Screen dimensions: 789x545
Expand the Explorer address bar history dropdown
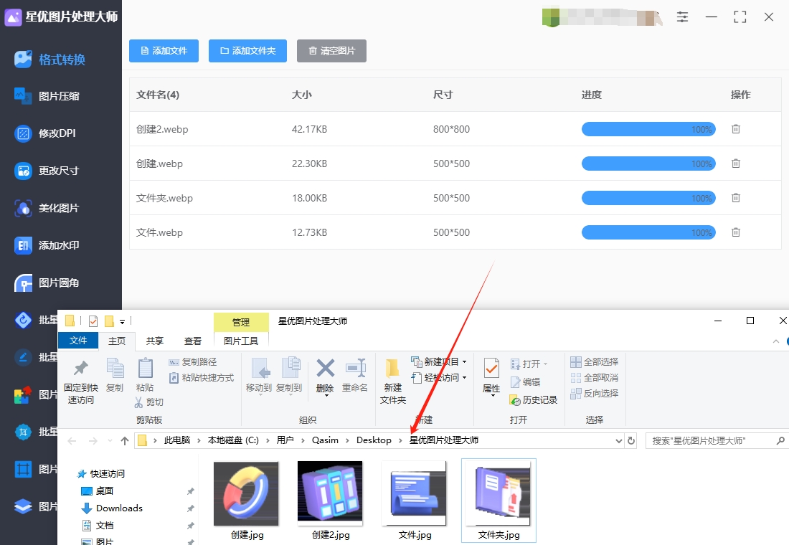point(618,441)
